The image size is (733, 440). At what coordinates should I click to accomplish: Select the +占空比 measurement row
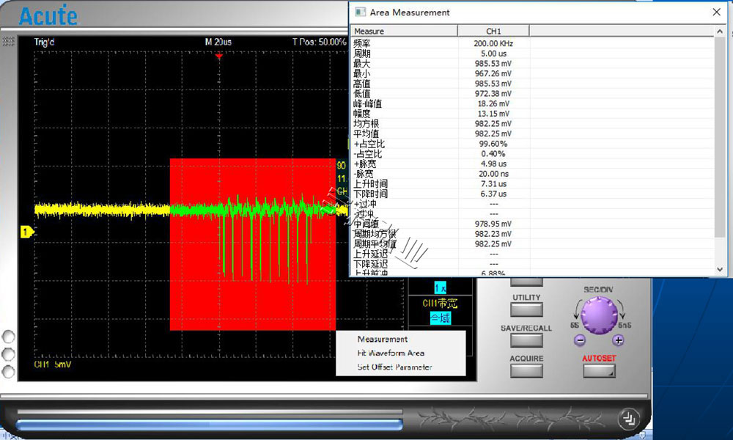532,144
